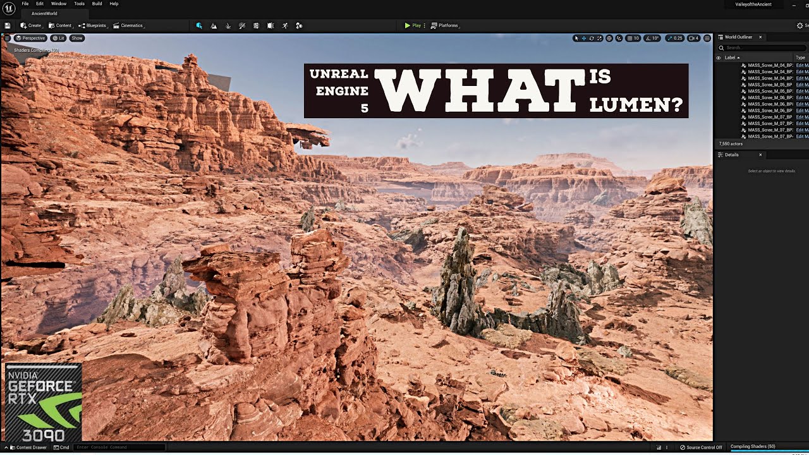Toggle surface snapping icon

coord(619,38)
